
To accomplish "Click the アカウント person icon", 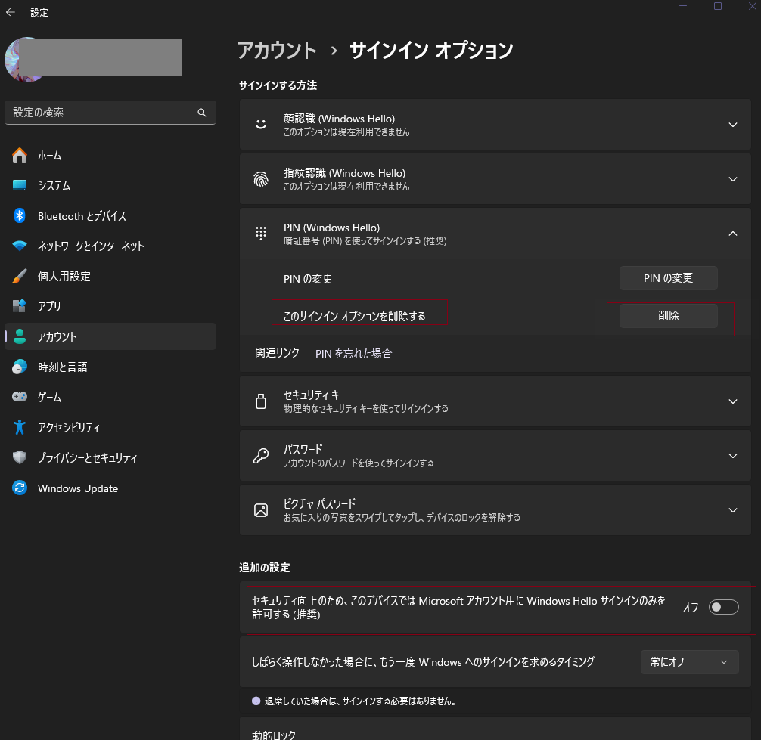I will pos(20,336).
